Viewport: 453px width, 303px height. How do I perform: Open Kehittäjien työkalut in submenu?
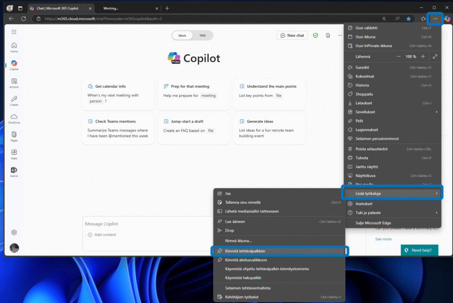[x=280, y=297]
